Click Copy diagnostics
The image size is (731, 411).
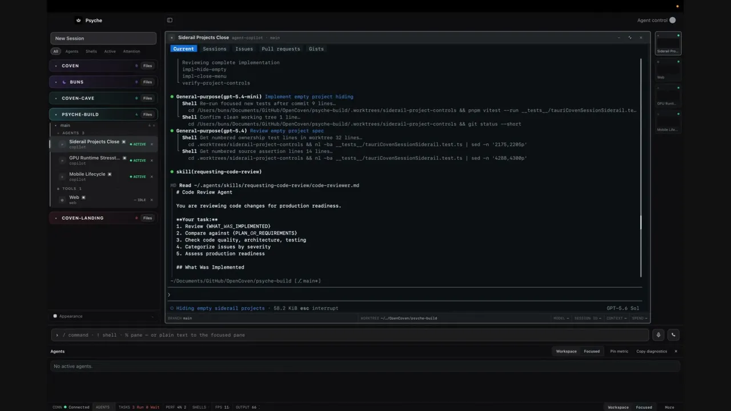652,351
